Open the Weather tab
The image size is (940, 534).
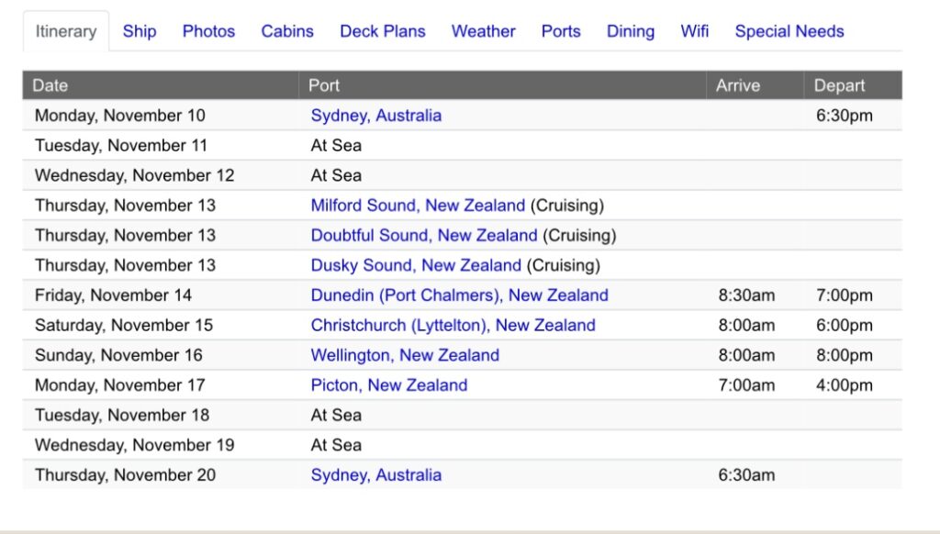click(x=483, y=31)
